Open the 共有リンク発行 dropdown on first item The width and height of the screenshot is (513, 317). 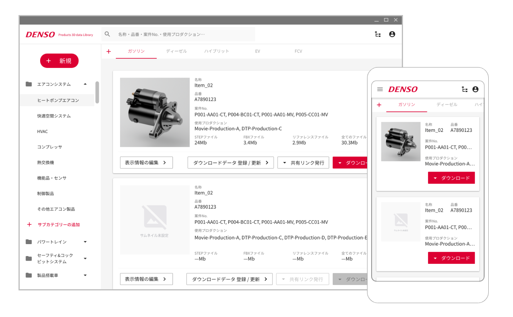point(303,163)
